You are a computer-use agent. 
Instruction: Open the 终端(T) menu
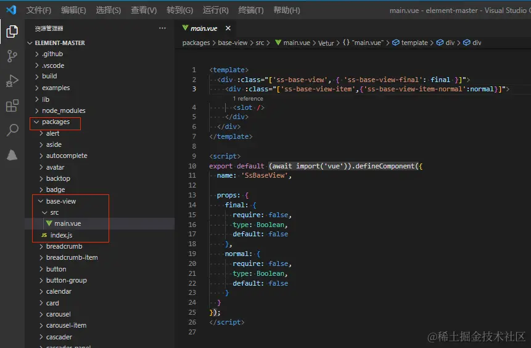click(251, 10)
